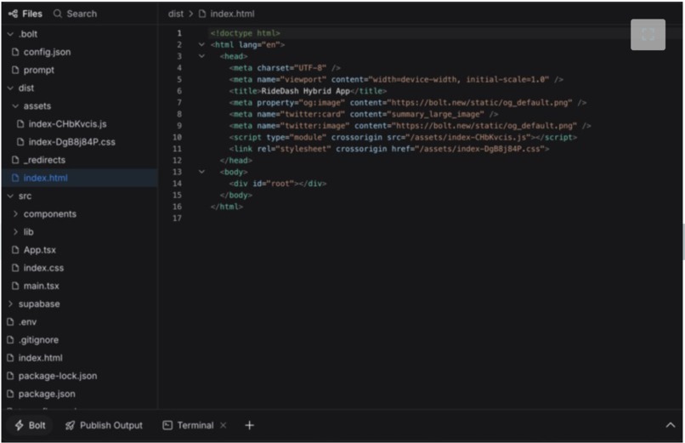The width and height of the screenshot is (685, 443).
Task: Toggle fullscreen editor button
Action: [x=648, y=34]
